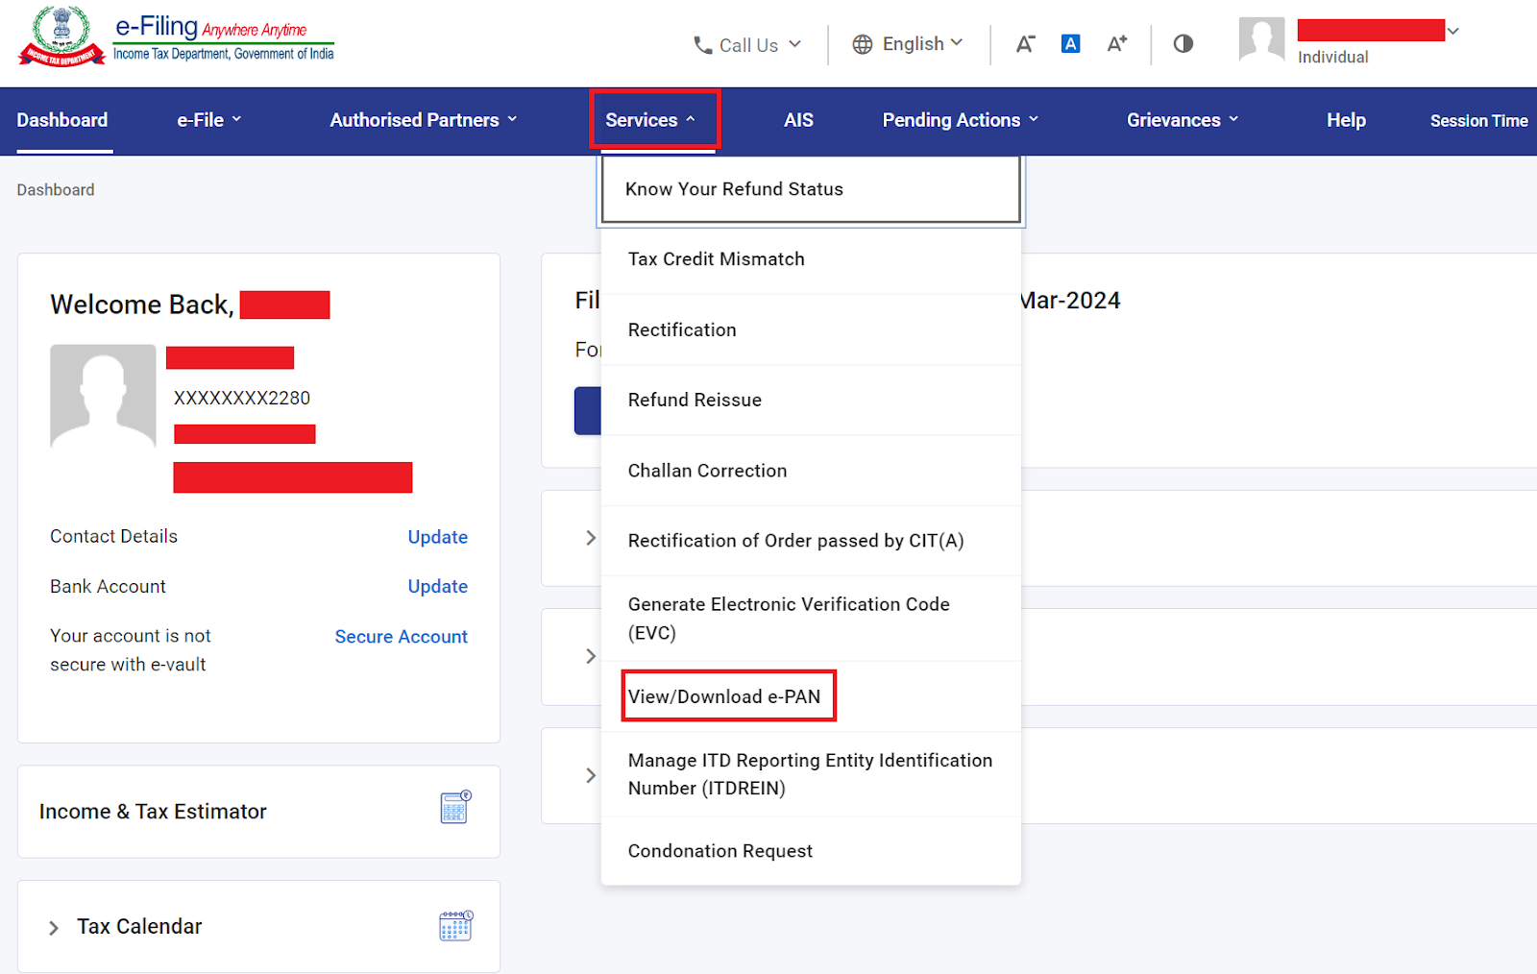Select View/Download e-PAN from Services menu
Image resolution: width=1537 pixels, height=974 pixels.
point(724,696)
